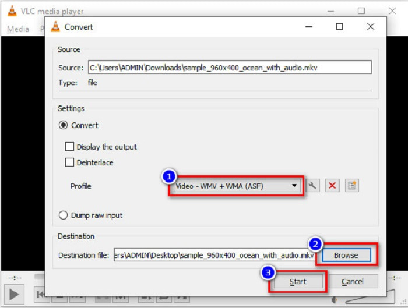Close the Convert dialog
This screenshot has height=308, width=408.
point(371,27)
